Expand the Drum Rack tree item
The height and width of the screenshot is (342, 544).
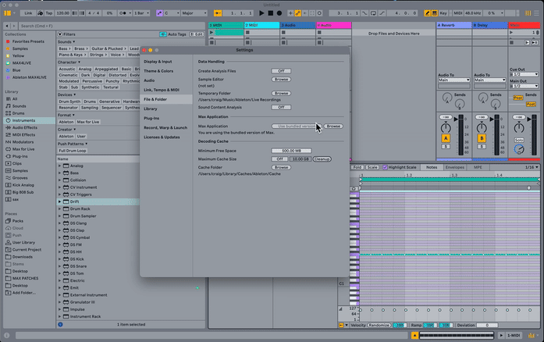point(61,208)
